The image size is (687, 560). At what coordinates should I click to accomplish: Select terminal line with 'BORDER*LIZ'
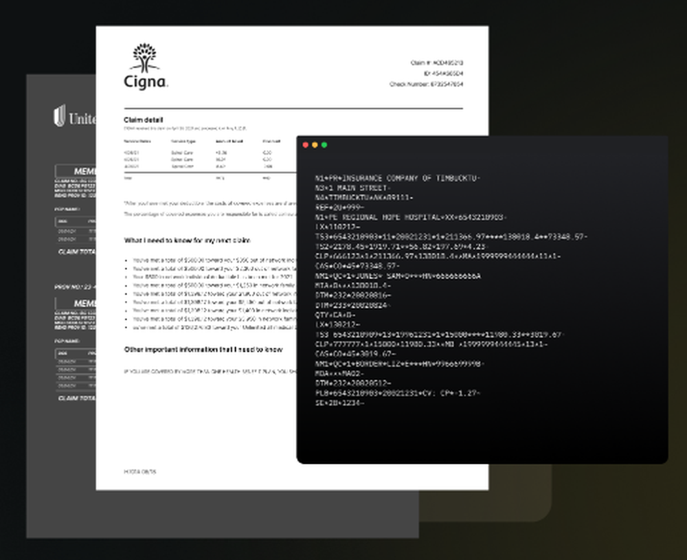pos(400,363)
